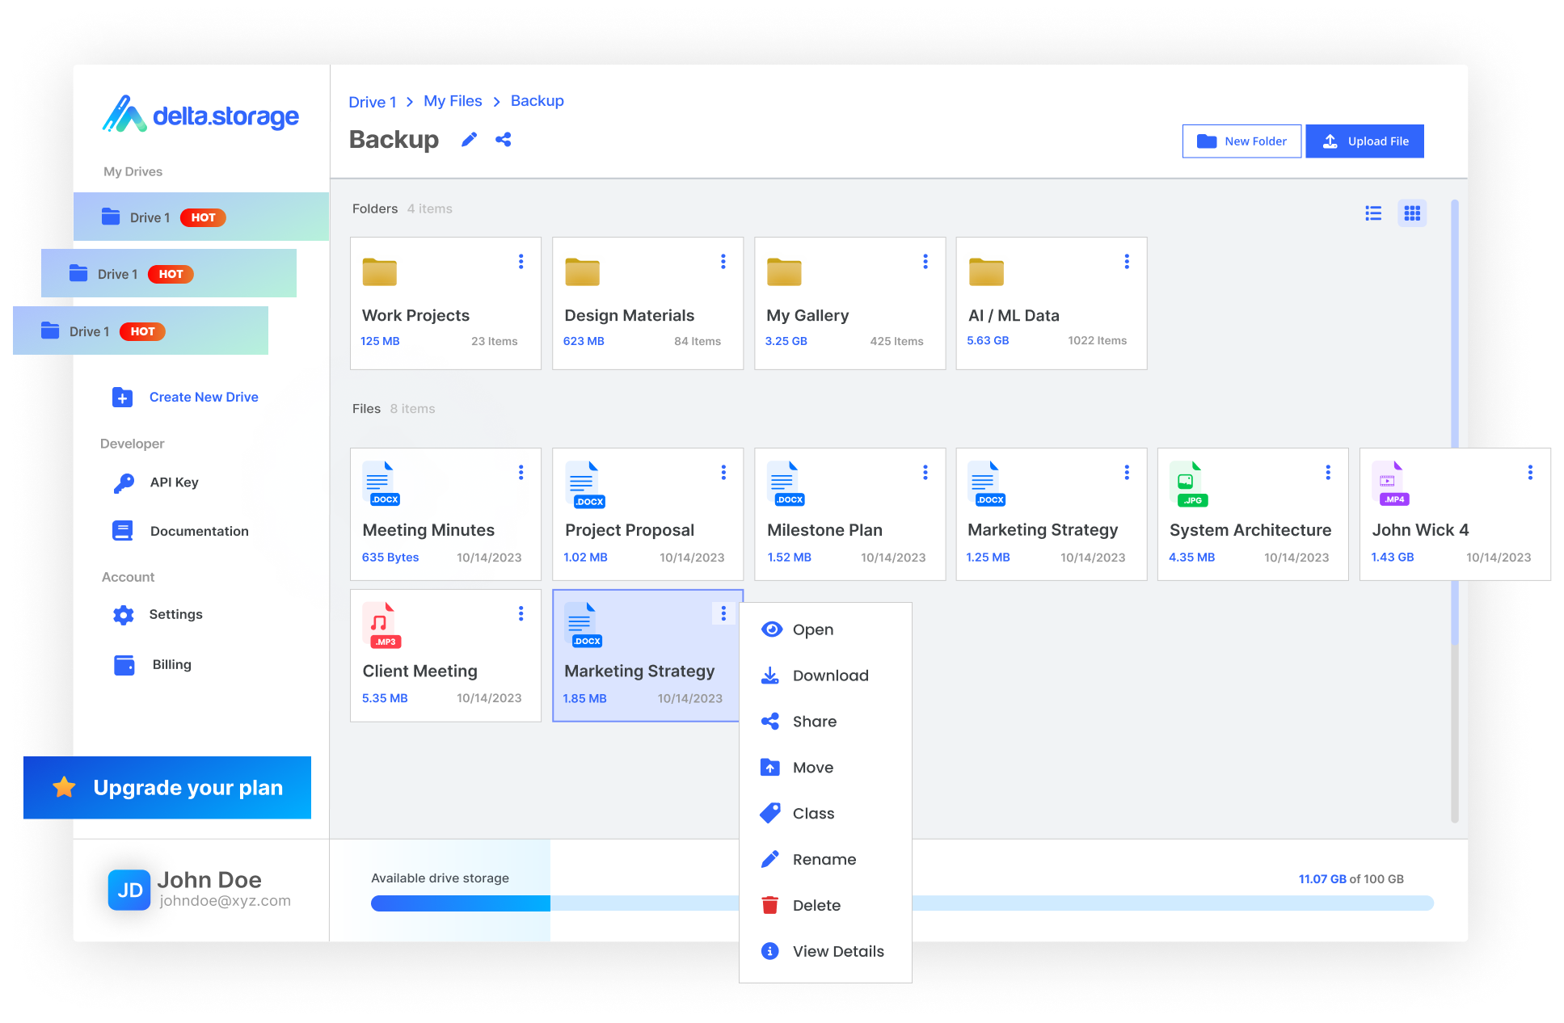The image size is (1564, 1023).
Task: Click three-dot menu on Work Projects folder
Action: [521, 263]
